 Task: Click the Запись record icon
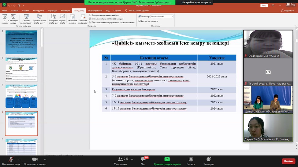click(191, 159)
